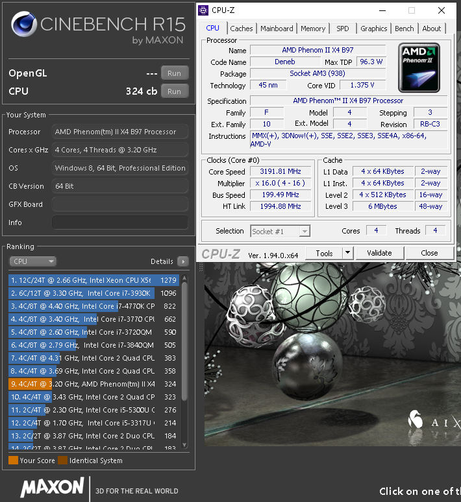Image resolution: width=461 pixels, height=502 pixels.
Task: Click the Processor field in Your System
Action: click(120, 132)
